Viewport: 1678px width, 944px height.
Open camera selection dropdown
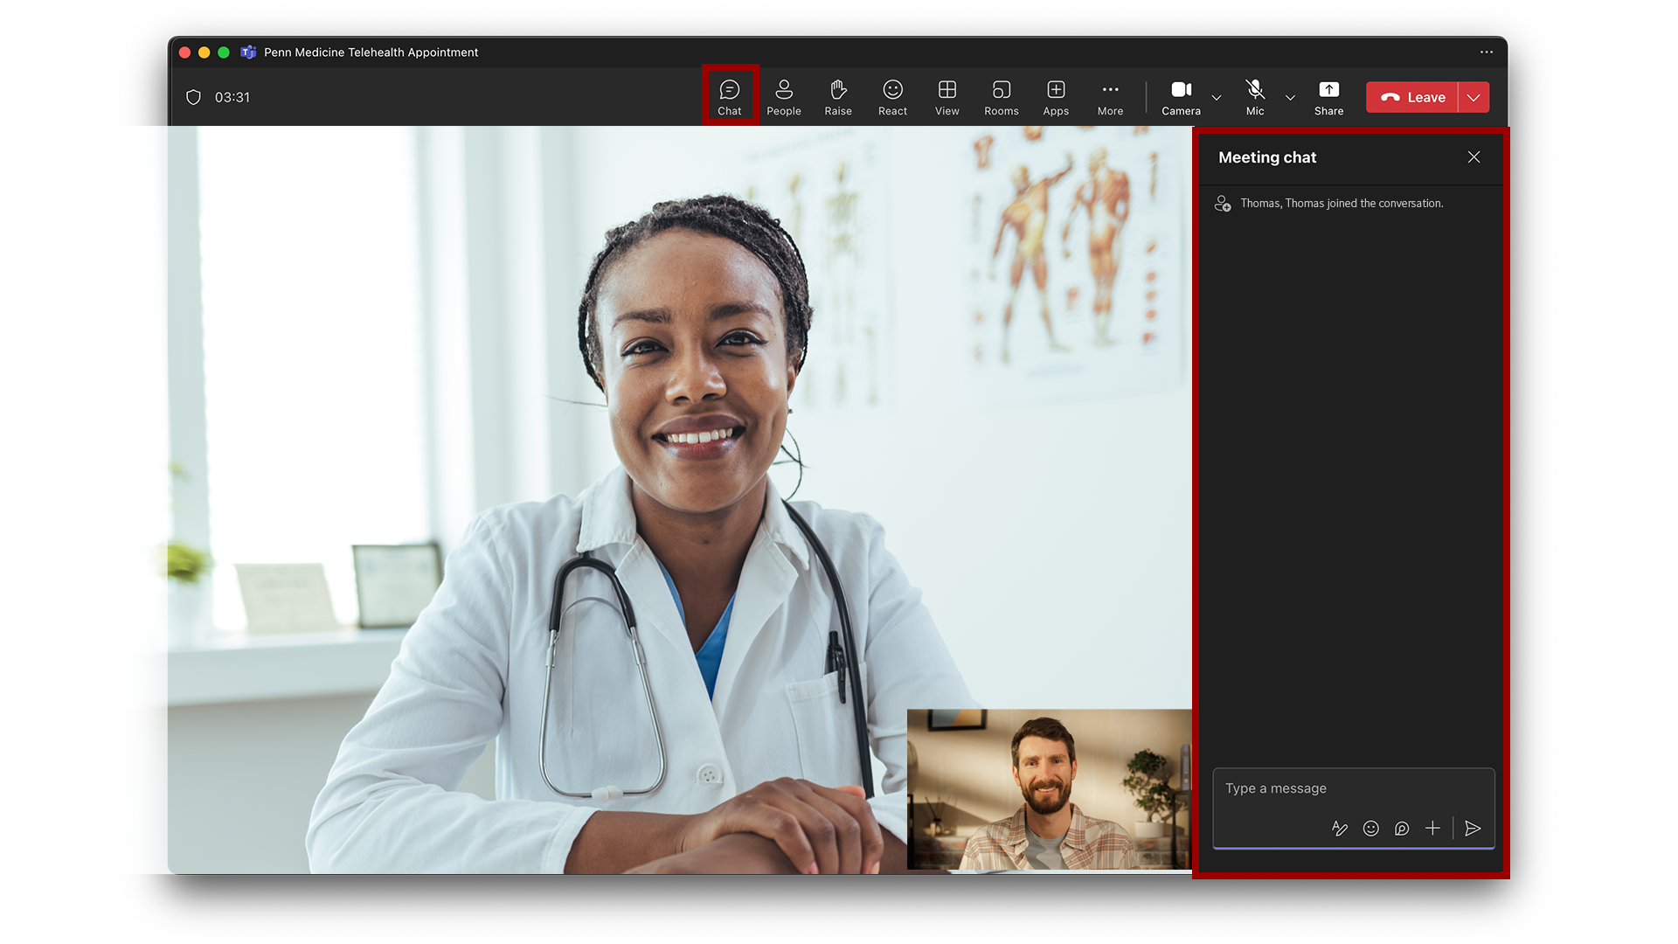pyautogui.click(x=1217, y=98)
